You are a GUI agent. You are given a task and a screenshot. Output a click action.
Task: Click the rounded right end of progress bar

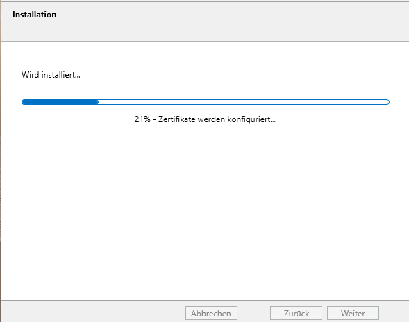tap(387, 102)
